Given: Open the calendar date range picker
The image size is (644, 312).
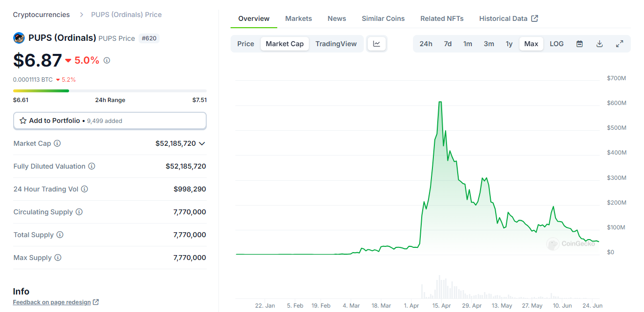Looking at the screenshot, I should pos(579,44).
